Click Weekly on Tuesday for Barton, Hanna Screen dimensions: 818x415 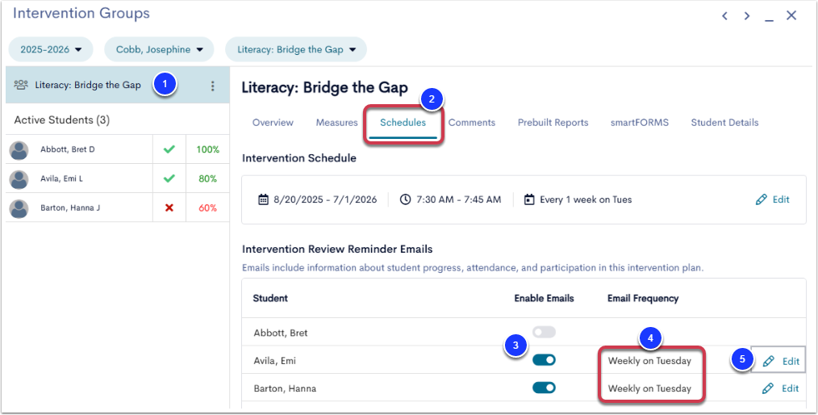click(x=649, y=388)
